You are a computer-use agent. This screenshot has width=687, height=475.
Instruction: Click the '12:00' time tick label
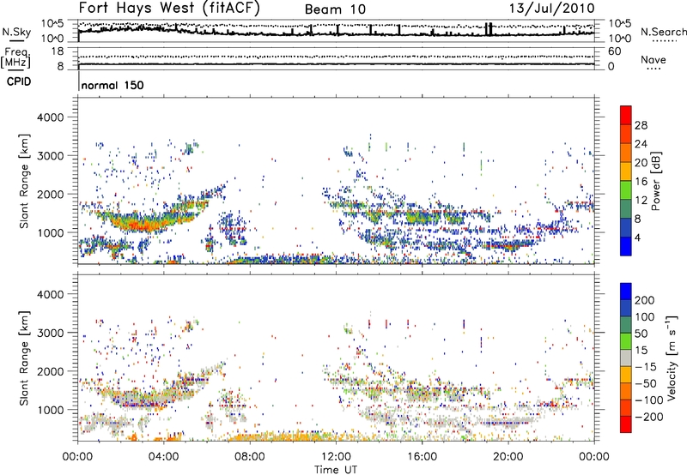point(336,457)
